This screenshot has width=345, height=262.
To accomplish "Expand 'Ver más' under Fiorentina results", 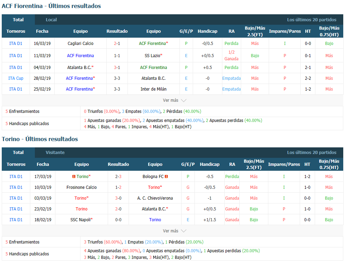I will click(x=175, y=100).
